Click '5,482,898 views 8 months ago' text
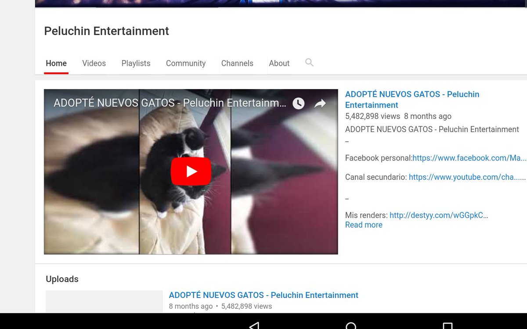 pyautogui.click(x=398, y=116)
